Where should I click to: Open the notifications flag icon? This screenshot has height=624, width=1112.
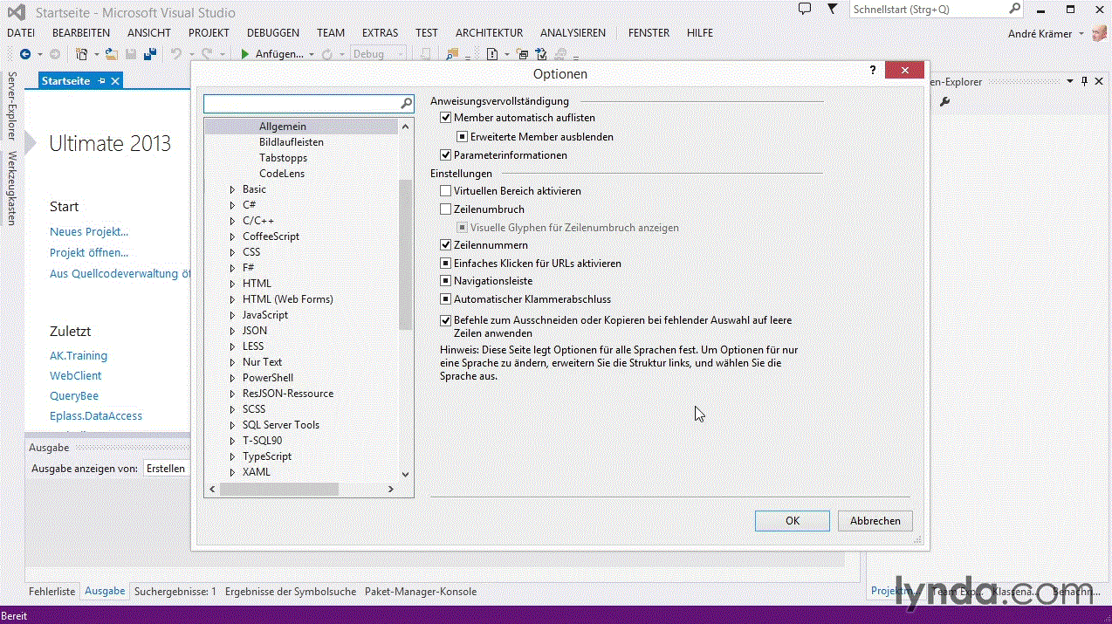click(x=833, y=9)
